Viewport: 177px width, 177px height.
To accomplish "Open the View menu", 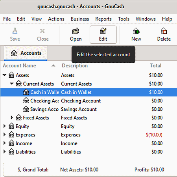I will tap(37, 19).
